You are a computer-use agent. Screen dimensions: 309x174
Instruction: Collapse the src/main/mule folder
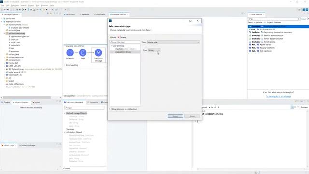[x=4, y=25]
